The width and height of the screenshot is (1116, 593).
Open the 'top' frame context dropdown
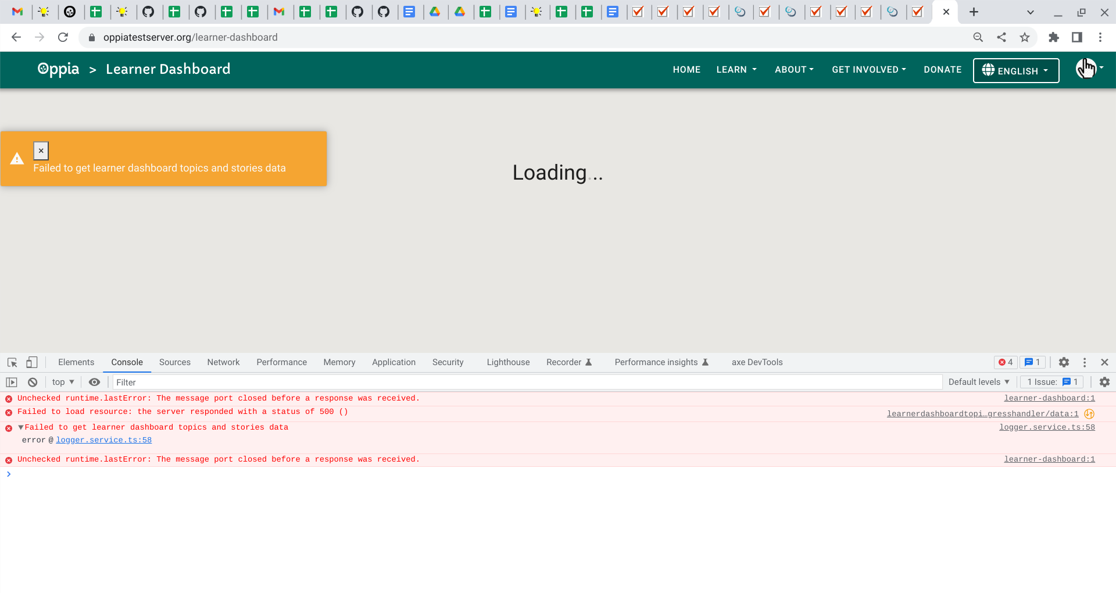point(62,382)
